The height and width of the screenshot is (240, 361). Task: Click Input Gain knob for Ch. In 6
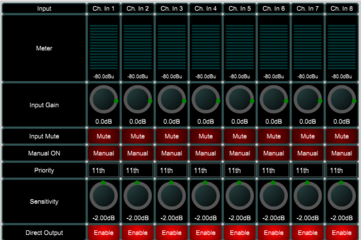(274, 99)
